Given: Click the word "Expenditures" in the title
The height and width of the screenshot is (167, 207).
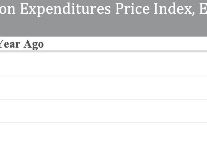Looking at the screenshot, I should point(65,9).
